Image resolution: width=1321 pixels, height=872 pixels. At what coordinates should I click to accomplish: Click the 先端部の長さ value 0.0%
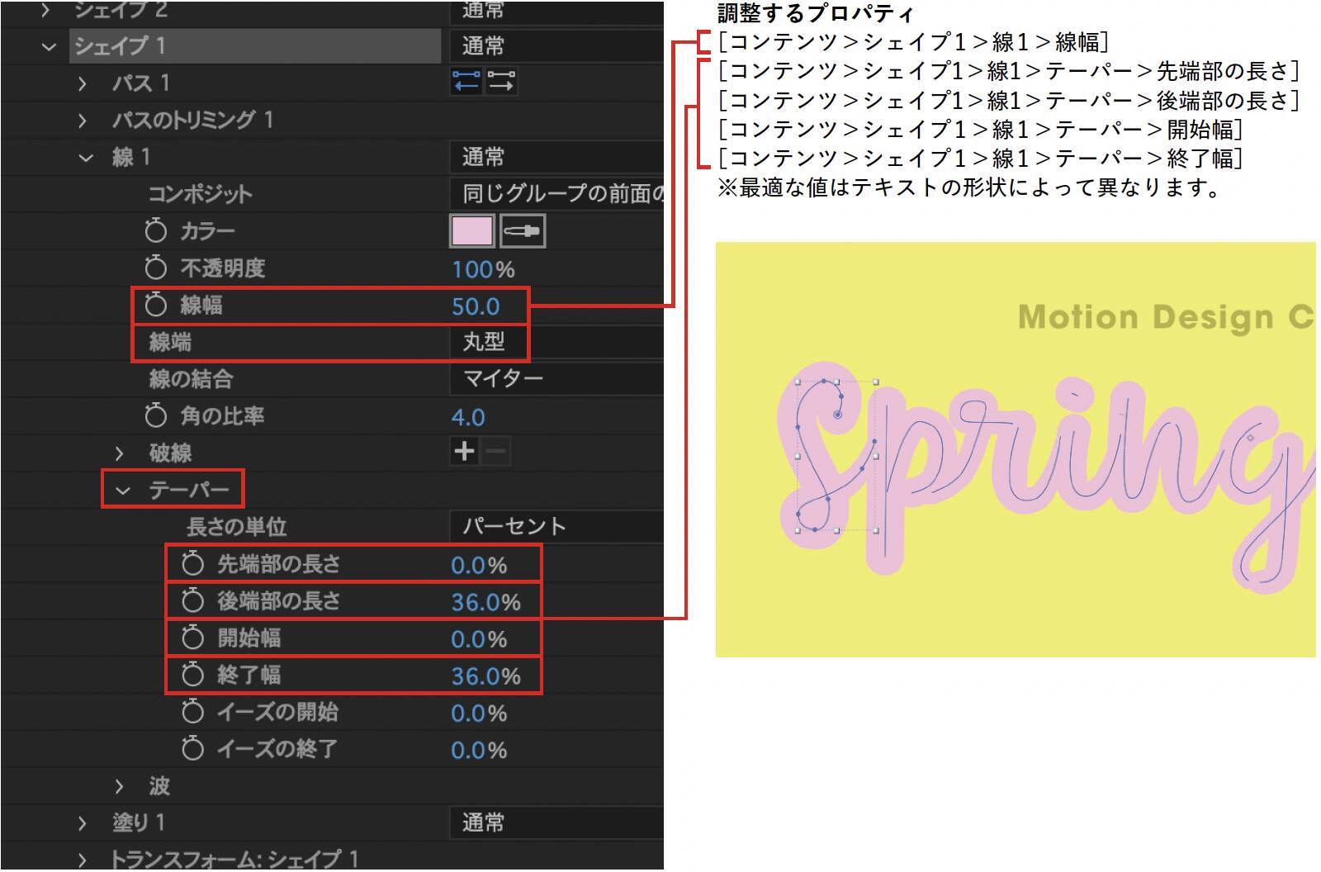[479, 566]
